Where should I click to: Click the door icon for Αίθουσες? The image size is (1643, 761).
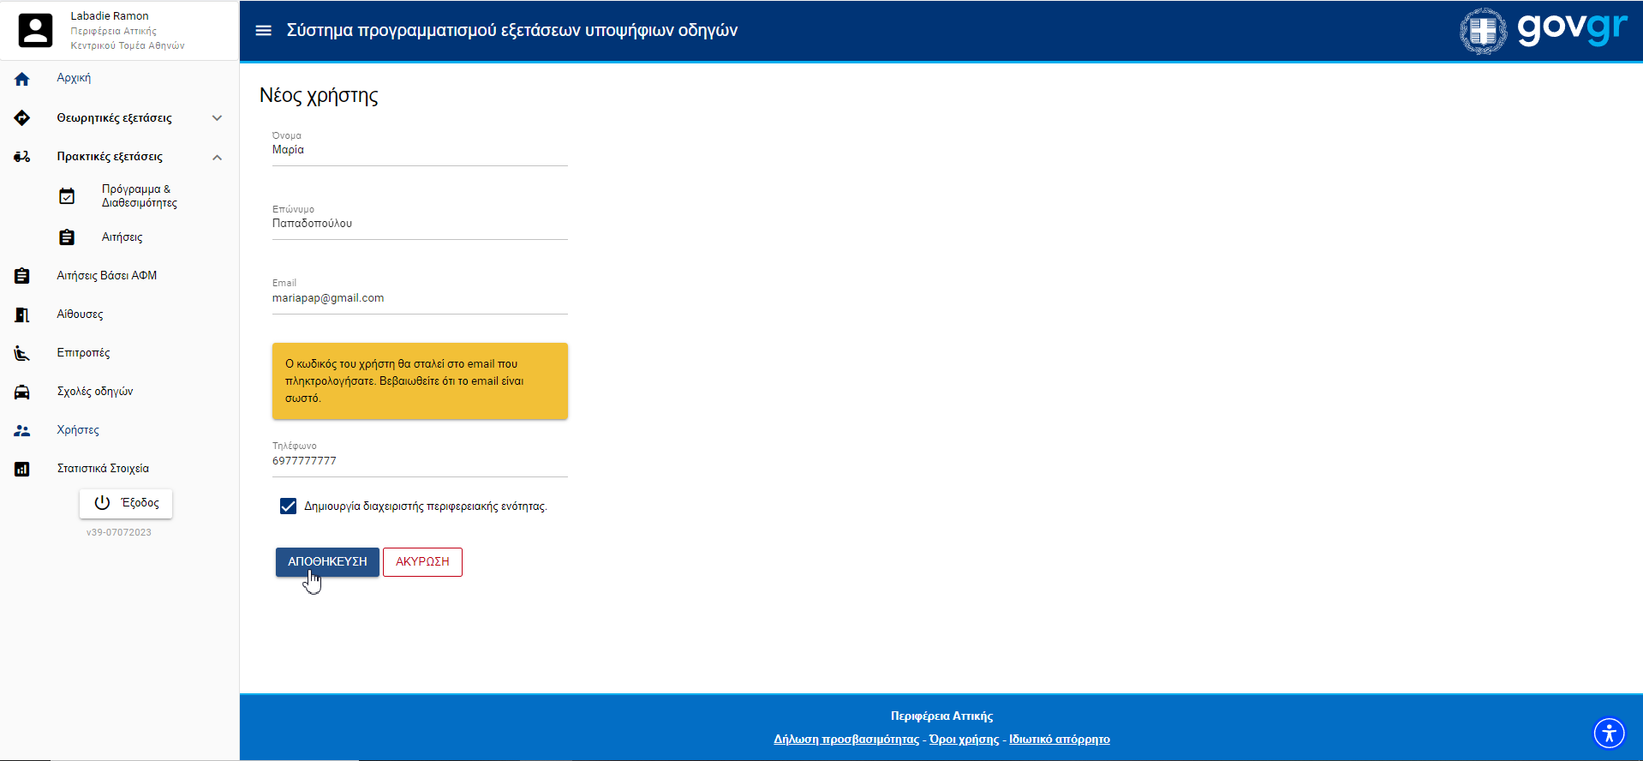[22, 315]
